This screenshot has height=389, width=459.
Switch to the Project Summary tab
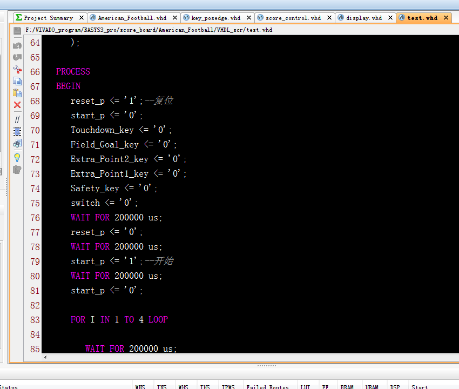click(x=48, y=18)
